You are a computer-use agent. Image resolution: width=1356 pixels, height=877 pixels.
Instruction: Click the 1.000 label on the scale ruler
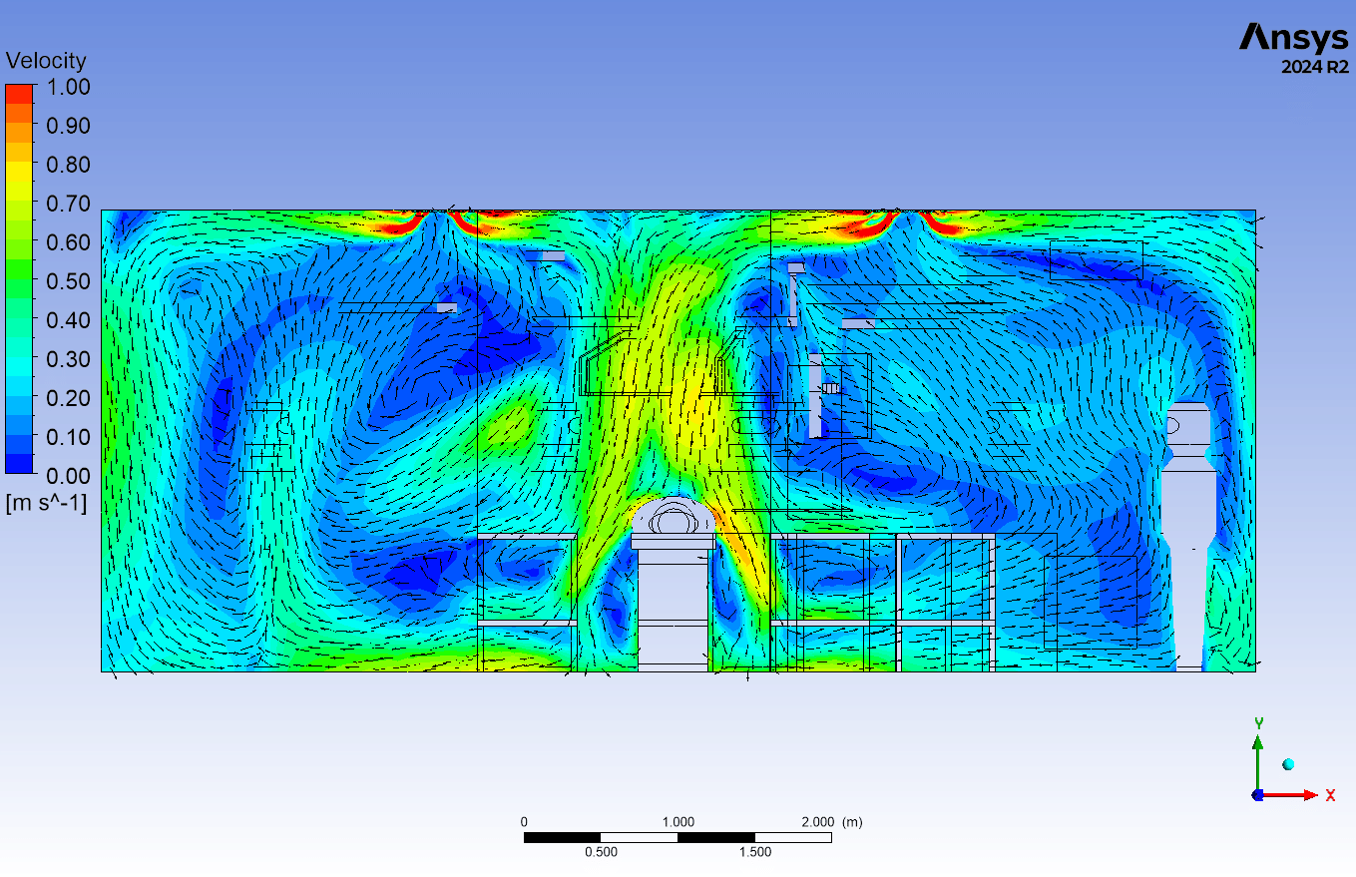pos(678,822)
